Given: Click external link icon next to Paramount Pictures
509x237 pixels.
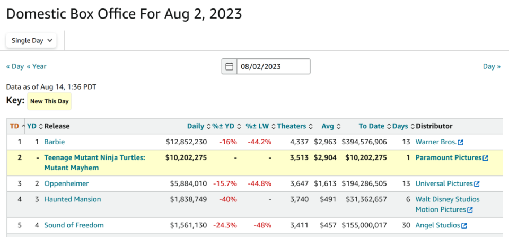Looking at the screenshot, I should [485, 158].
